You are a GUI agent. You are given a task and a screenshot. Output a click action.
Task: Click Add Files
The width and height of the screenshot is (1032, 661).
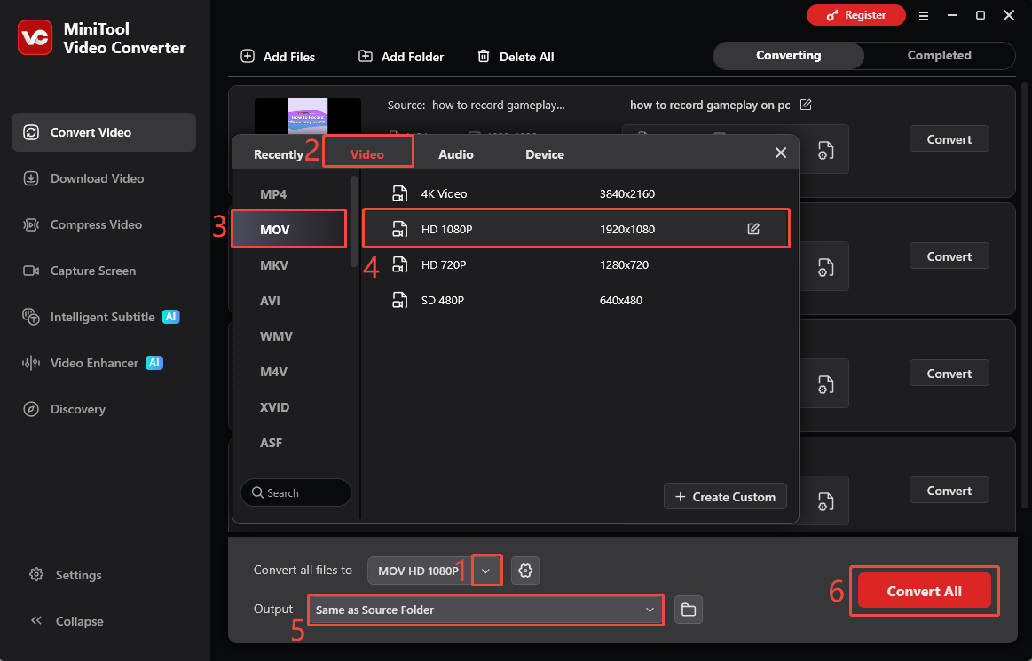pyautogui.click(x=278, y=57)
